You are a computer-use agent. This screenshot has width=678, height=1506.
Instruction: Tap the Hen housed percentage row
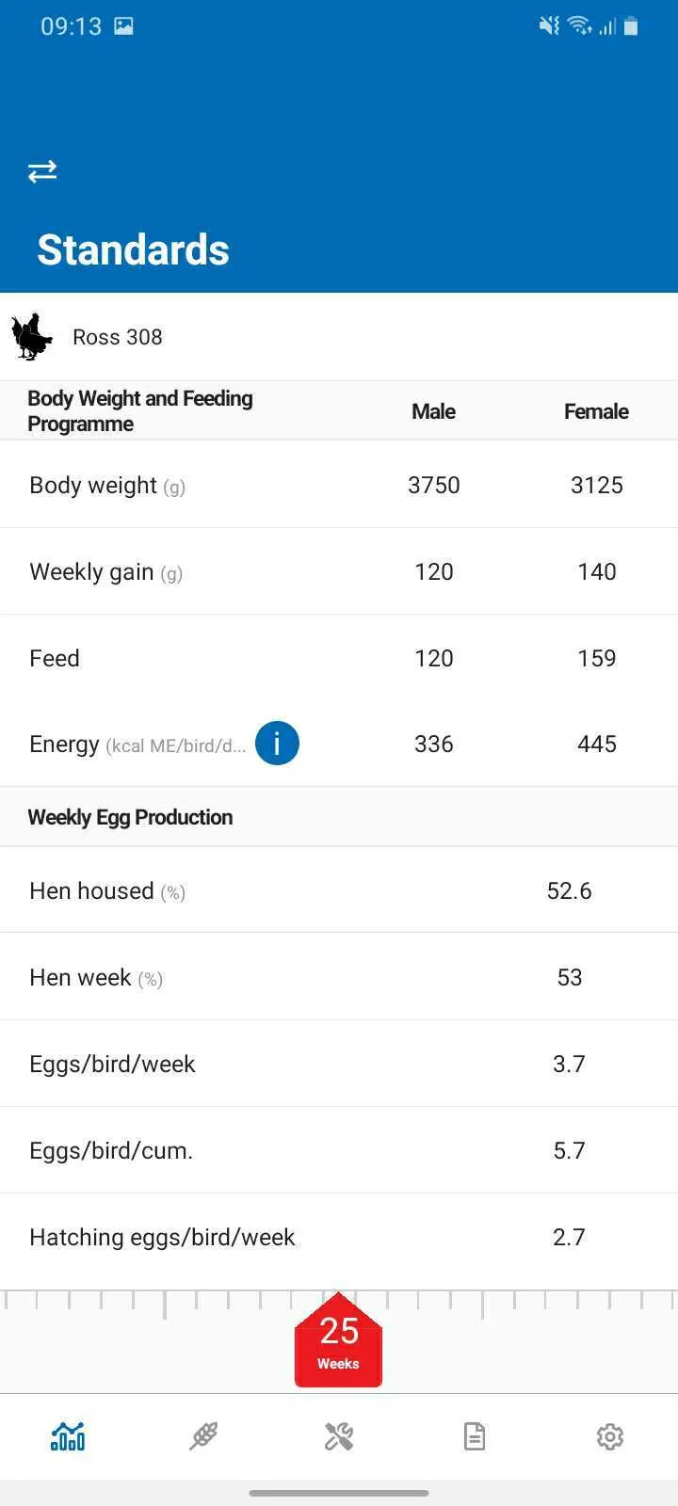[339, 890]
